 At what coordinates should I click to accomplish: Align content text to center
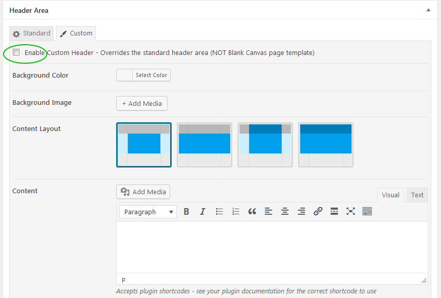285,211
